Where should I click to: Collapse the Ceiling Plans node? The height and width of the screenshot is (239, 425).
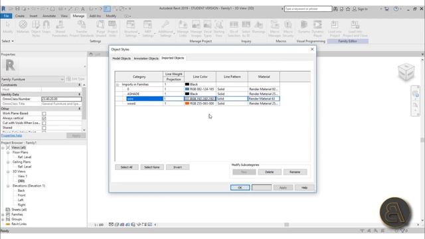pos(8,162)
